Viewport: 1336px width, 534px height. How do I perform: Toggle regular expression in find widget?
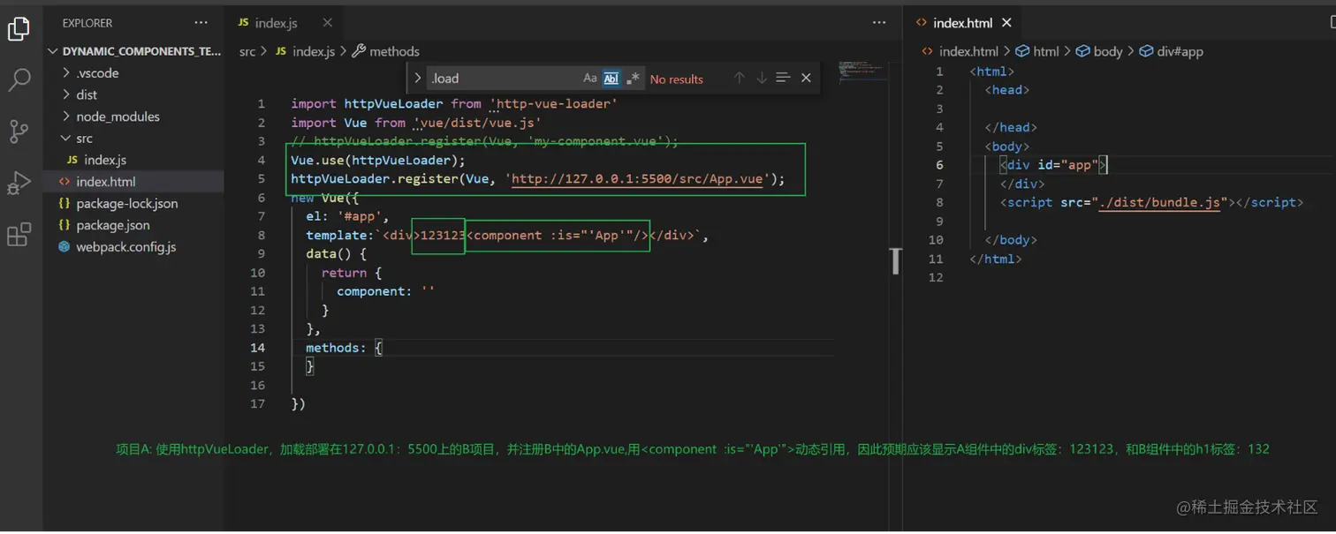click(x=633, y=79)
